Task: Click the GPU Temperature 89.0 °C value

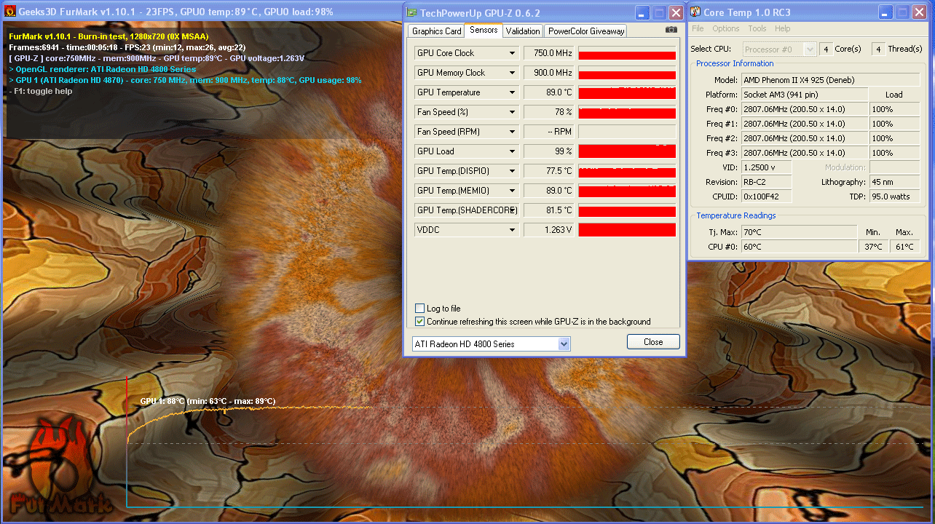Action: [548, 92]
